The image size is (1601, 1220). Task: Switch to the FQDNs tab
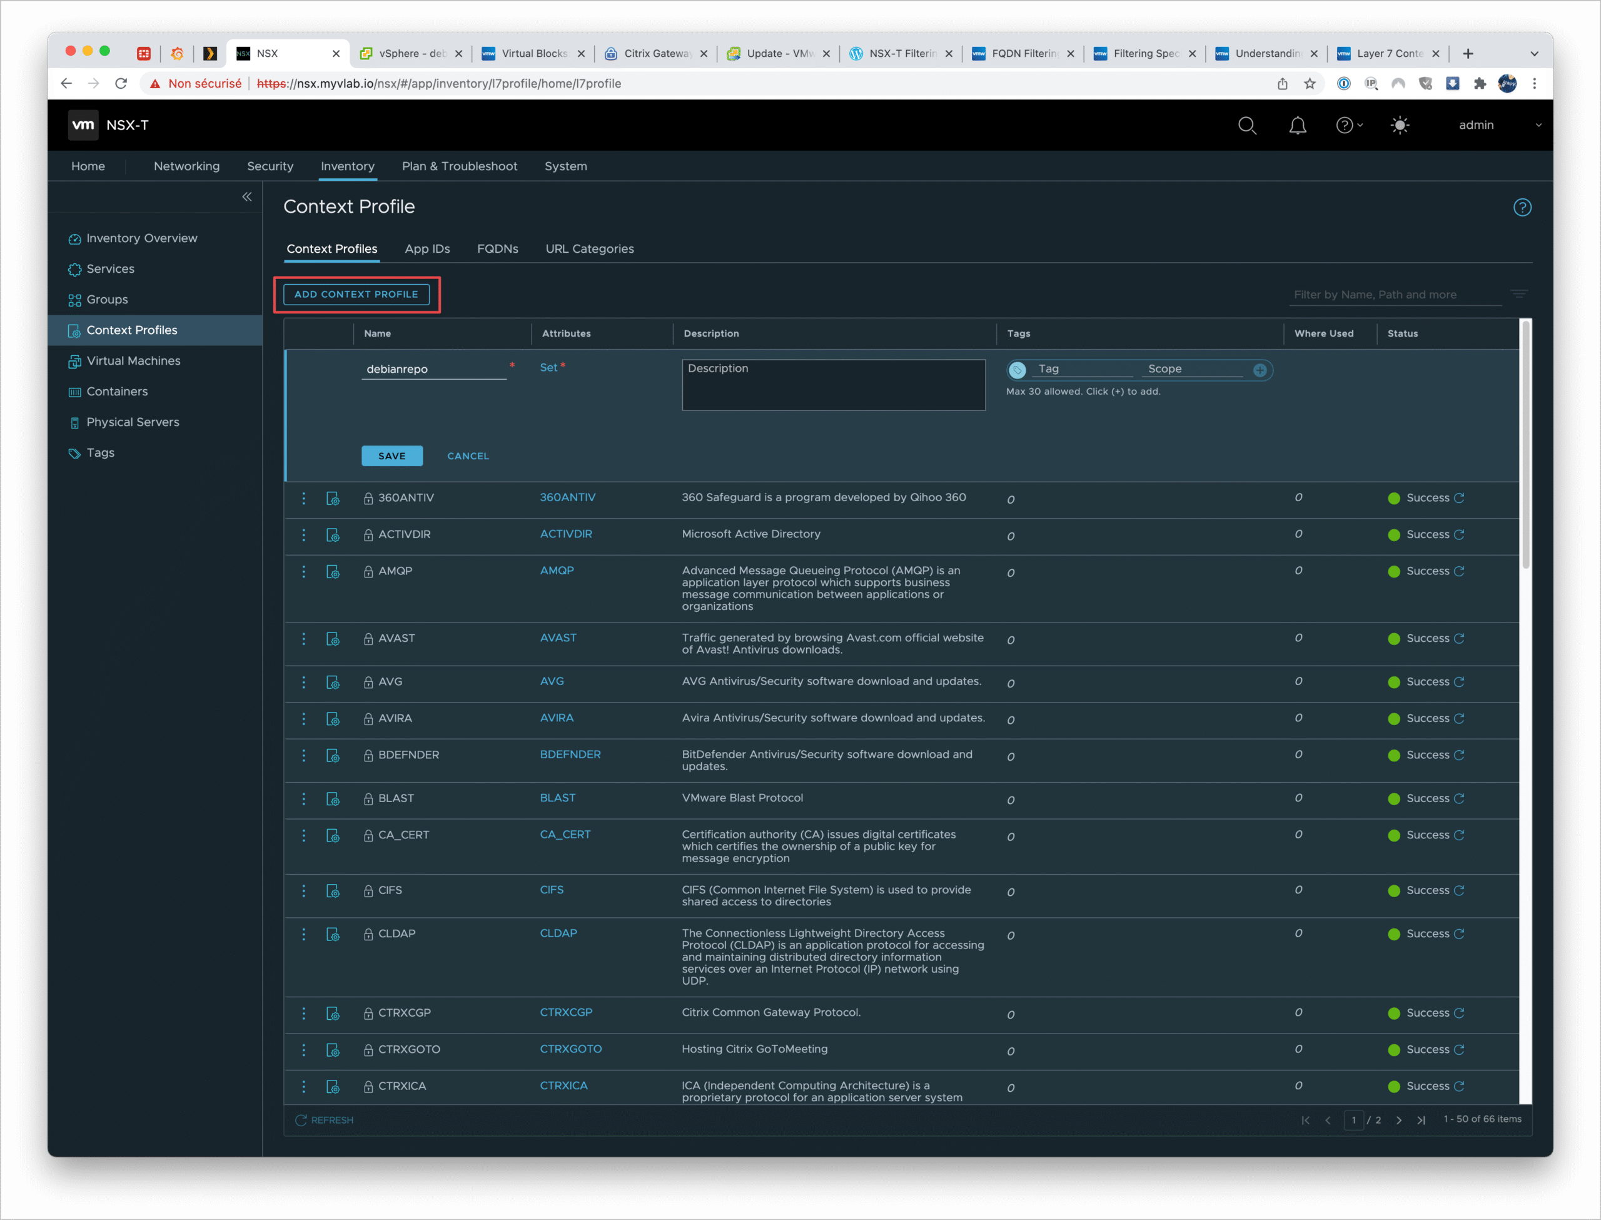pos(497,249)
